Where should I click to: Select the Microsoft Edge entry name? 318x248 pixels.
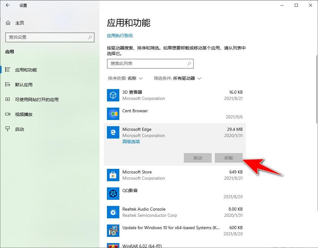click(137, 129)
